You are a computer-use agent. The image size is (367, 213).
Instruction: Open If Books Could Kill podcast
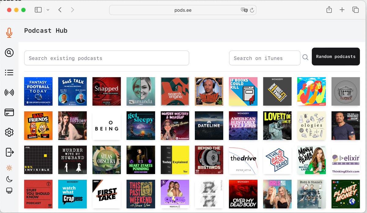243,91
